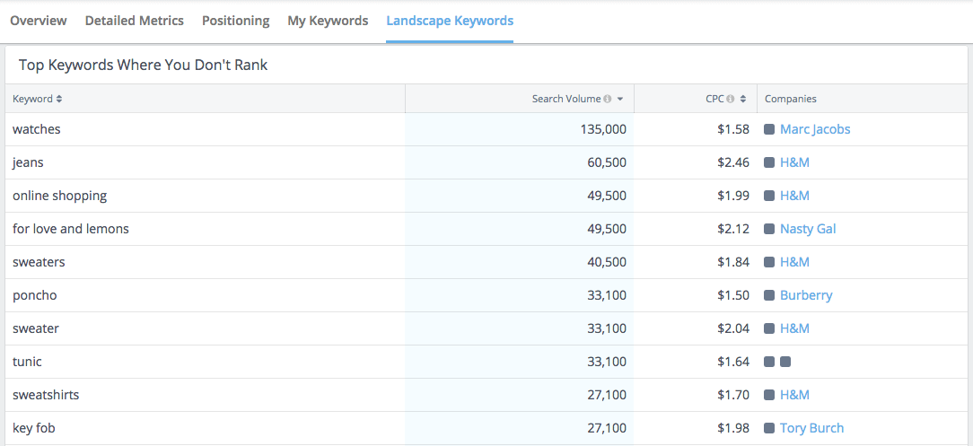
Task: Click the CPC info icon
Action: (731, 99)
